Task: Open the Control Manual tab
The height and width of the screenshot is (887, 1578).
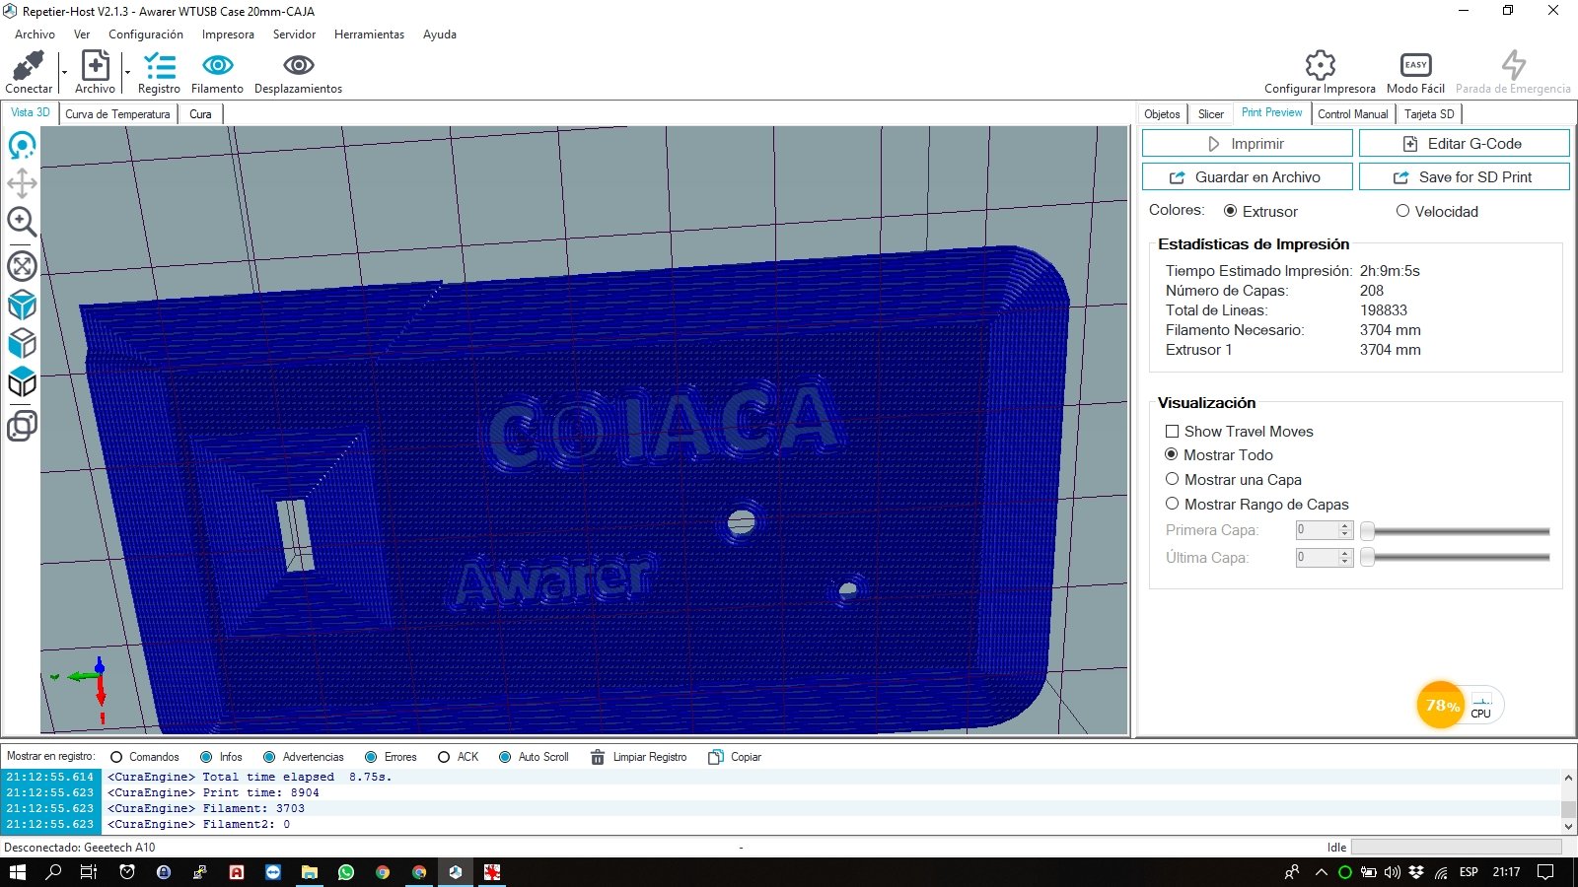Action: (1352, 114)
